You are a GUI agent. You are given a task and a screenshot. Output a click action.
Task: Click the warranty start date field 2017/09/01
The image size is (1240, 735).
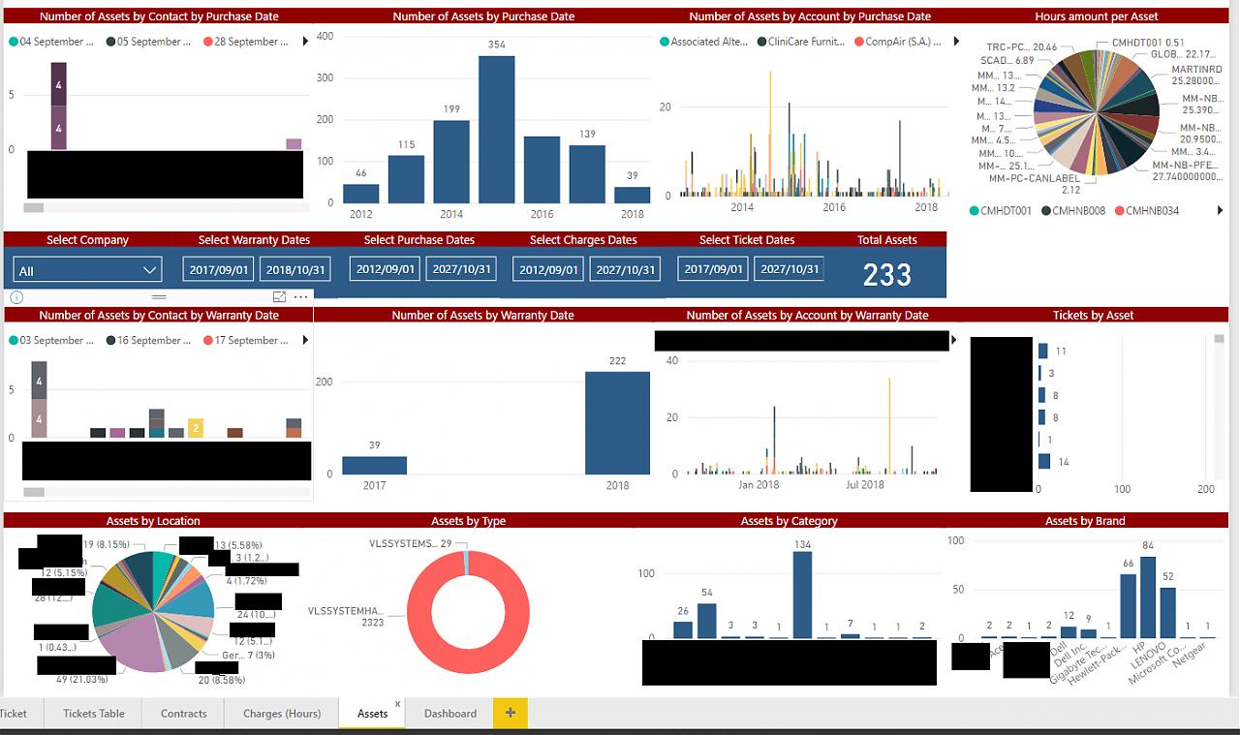point(219,270)
